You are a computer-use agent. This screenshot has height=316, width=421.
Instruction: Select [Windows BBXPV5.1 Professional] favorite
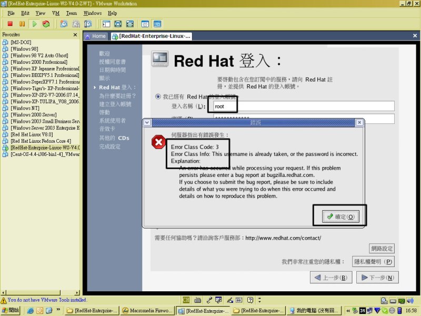point(45,75)
